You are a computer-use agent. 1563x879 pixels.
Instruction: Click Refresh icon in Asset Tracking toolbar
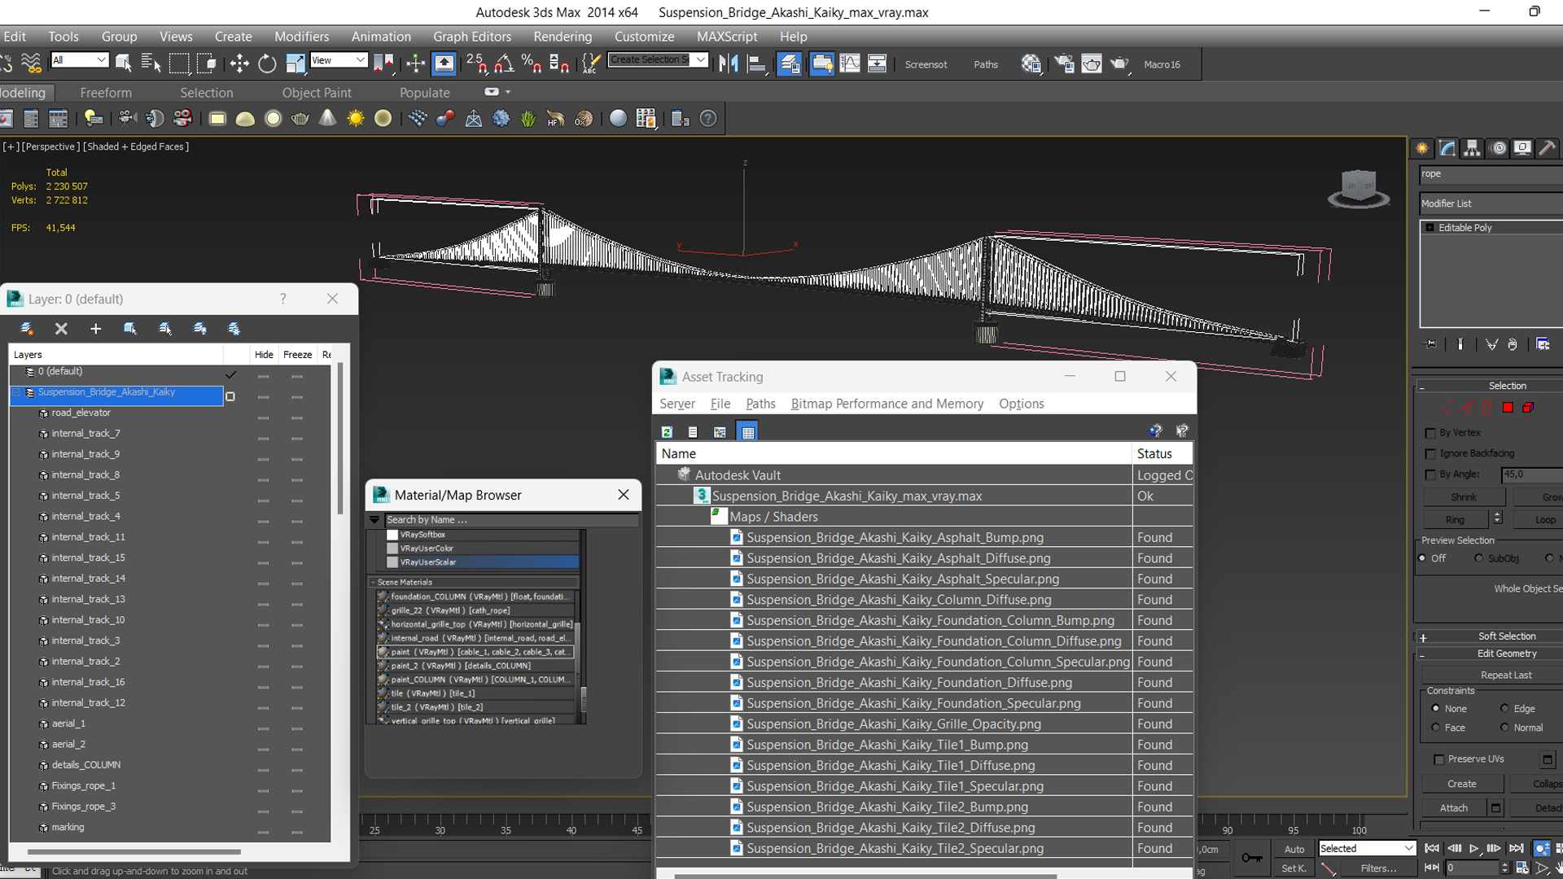667,432
